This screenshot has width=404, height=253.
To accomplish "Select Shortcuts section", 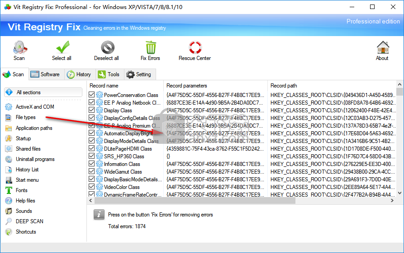I will tap(26, 232).
